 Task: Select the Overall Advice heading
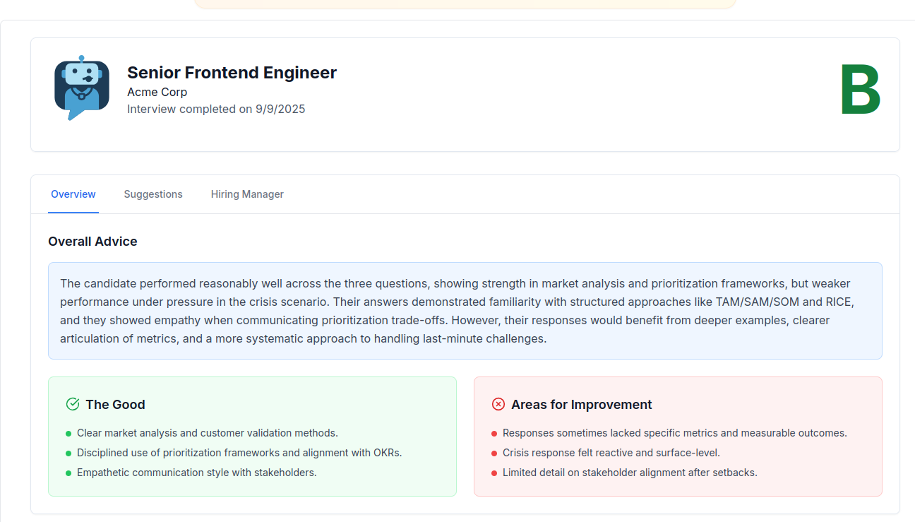point(92,242)
